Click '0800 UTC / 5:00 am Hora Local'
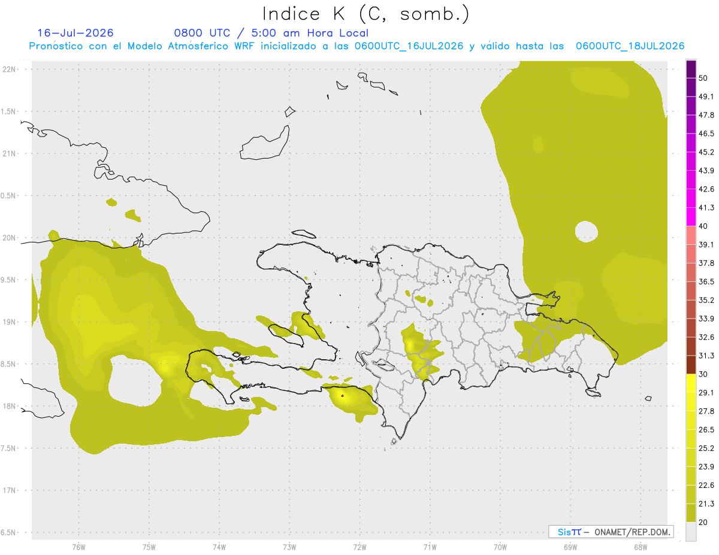The image size is (719, 555). point(271,33)
